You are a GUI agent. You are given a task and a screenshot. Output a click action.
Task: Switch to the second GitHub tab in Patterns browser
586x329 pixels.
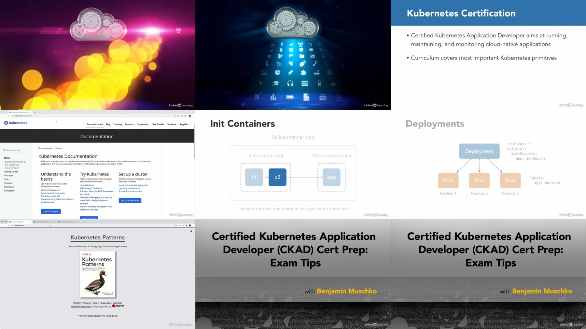(x=45, y=222)
